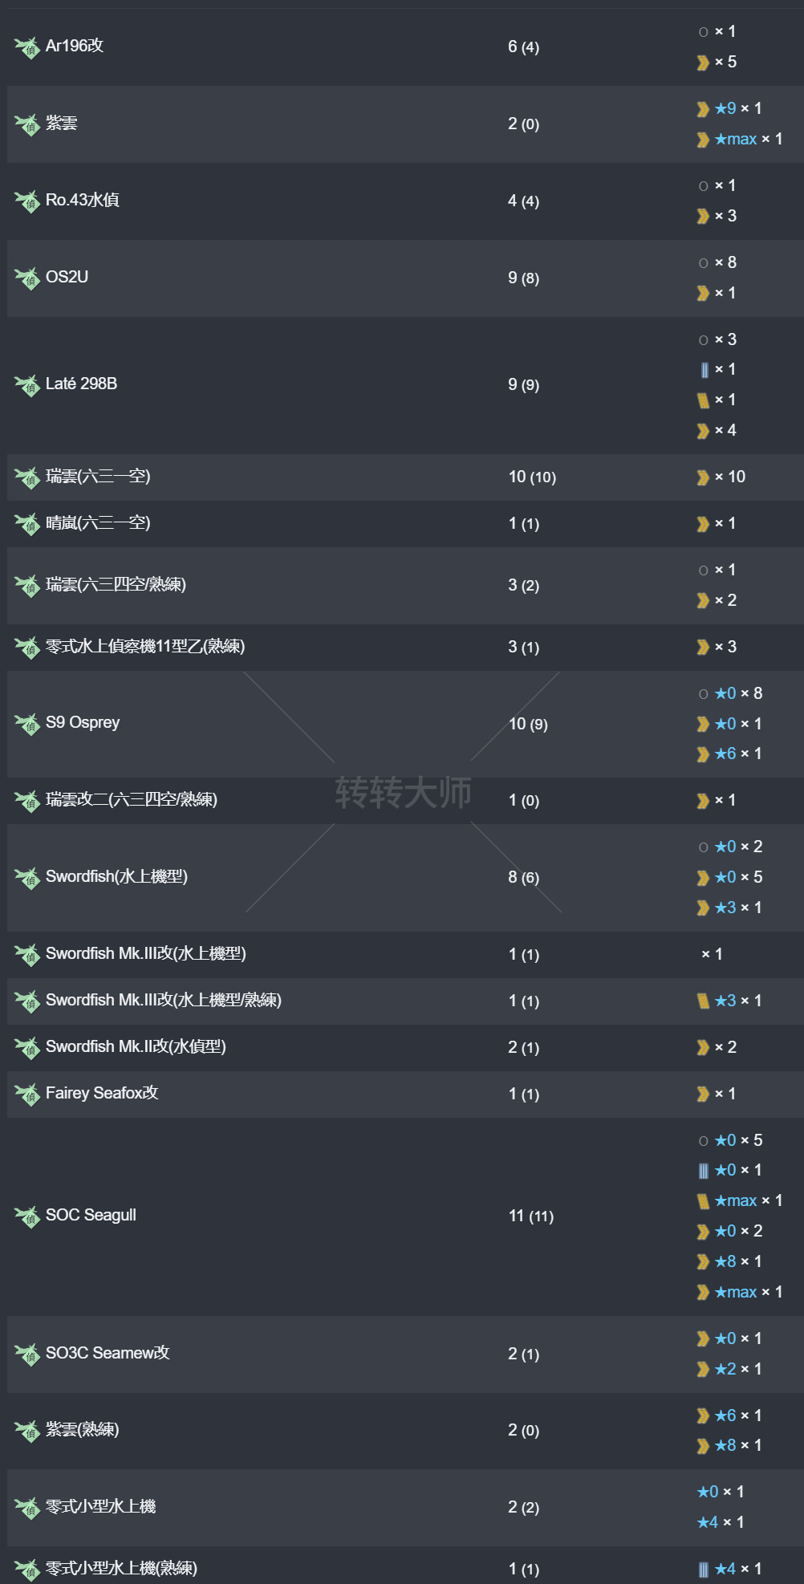Screen dimensions: 804x1584
Task: Click the seaplane icon beside SO3C Seamew改
Action: coord(27,1355)
